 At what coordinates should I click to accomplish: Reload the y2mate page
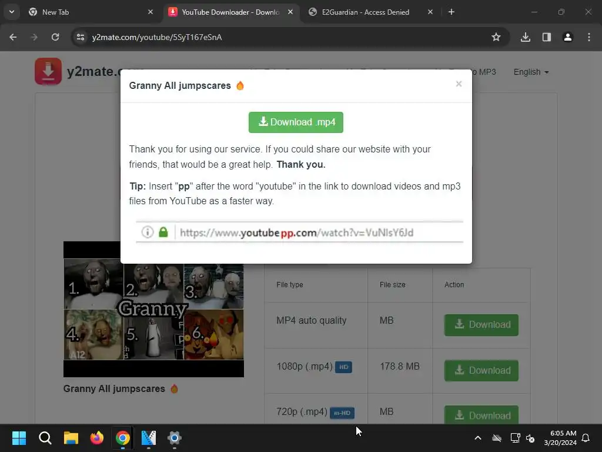(x=55, y=37)
